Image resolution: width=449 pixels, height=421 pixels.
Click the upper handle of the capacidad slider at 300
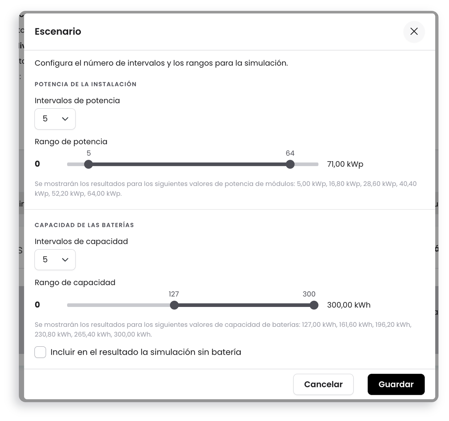(314, 305)
